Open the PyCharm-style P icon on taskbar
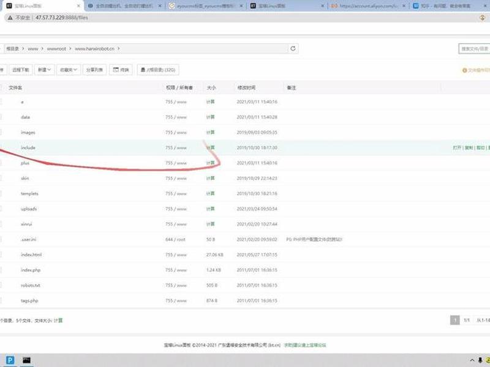This screenshot has height=367, width=490. 10,360
